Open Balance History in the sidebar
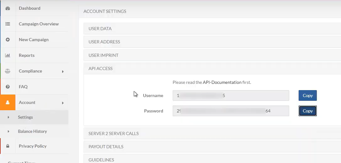Image resolution: width=341 pixels, height=163 pixels. pyautogui.click(x=32, y=131)
